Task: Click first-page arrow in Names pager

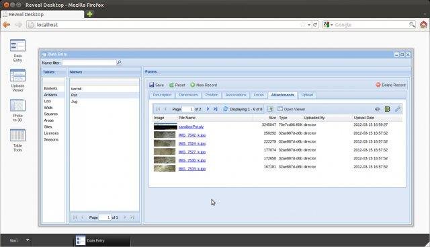Action: pos(75,217)
